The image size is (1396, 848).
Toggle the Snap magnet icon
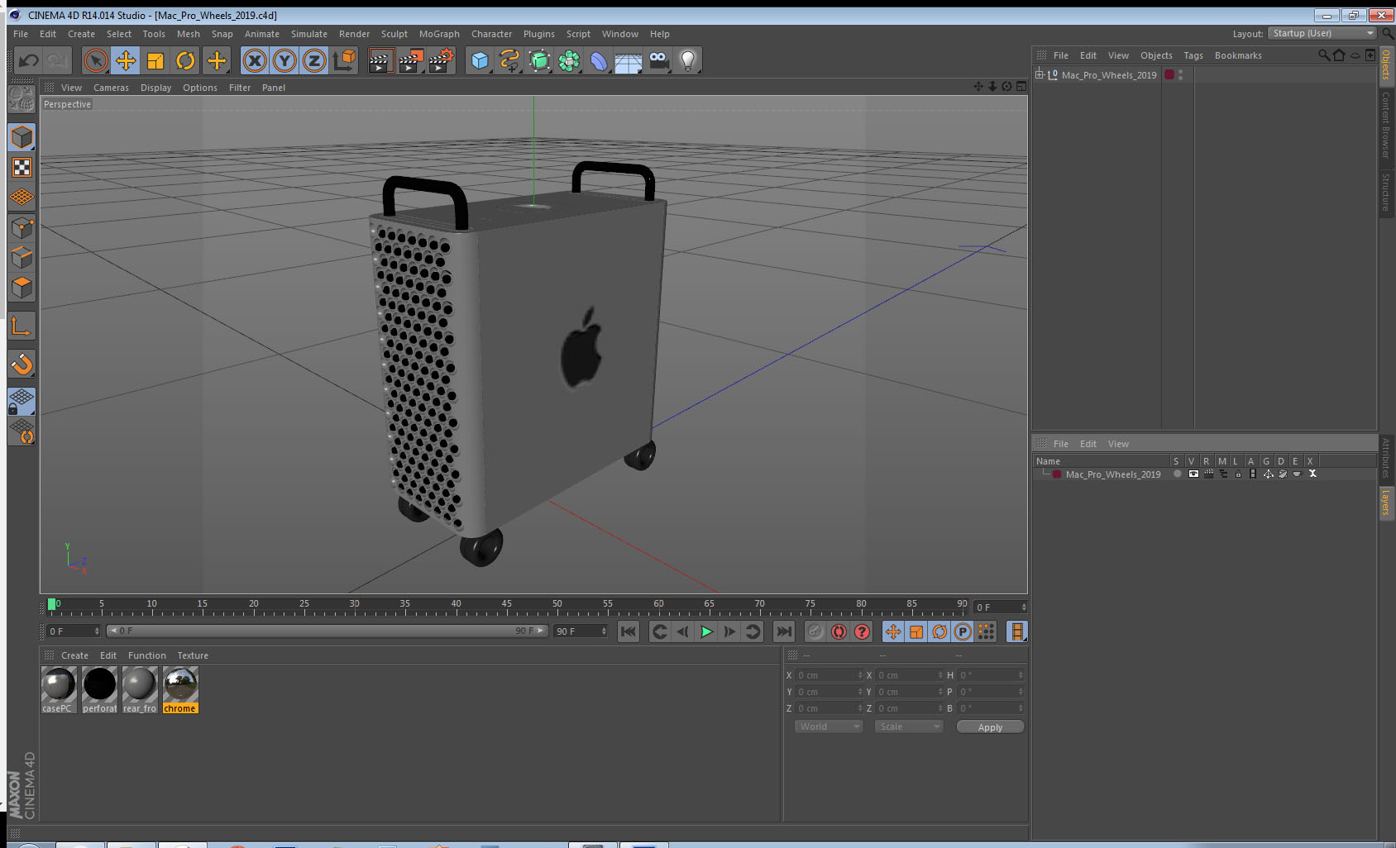click(x=22, y=364)
